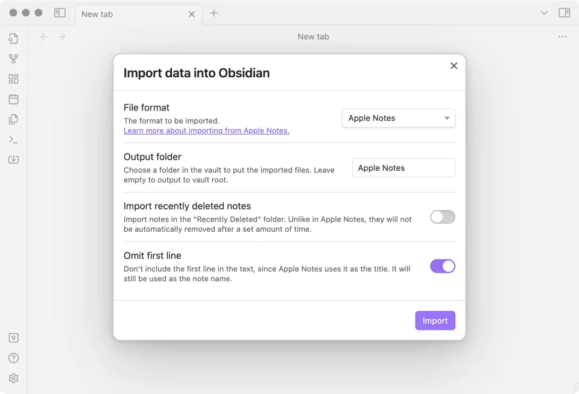Navigate forward with the right arrow
This screenshot has width=579, height=394.
[62, 37]
